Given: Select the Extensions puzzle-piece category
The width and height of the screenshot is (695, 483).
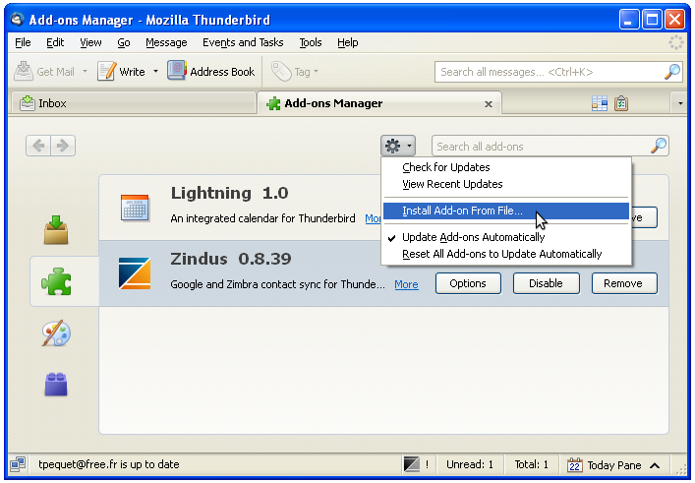Looking at the screenshot, I should pos(56,281).
